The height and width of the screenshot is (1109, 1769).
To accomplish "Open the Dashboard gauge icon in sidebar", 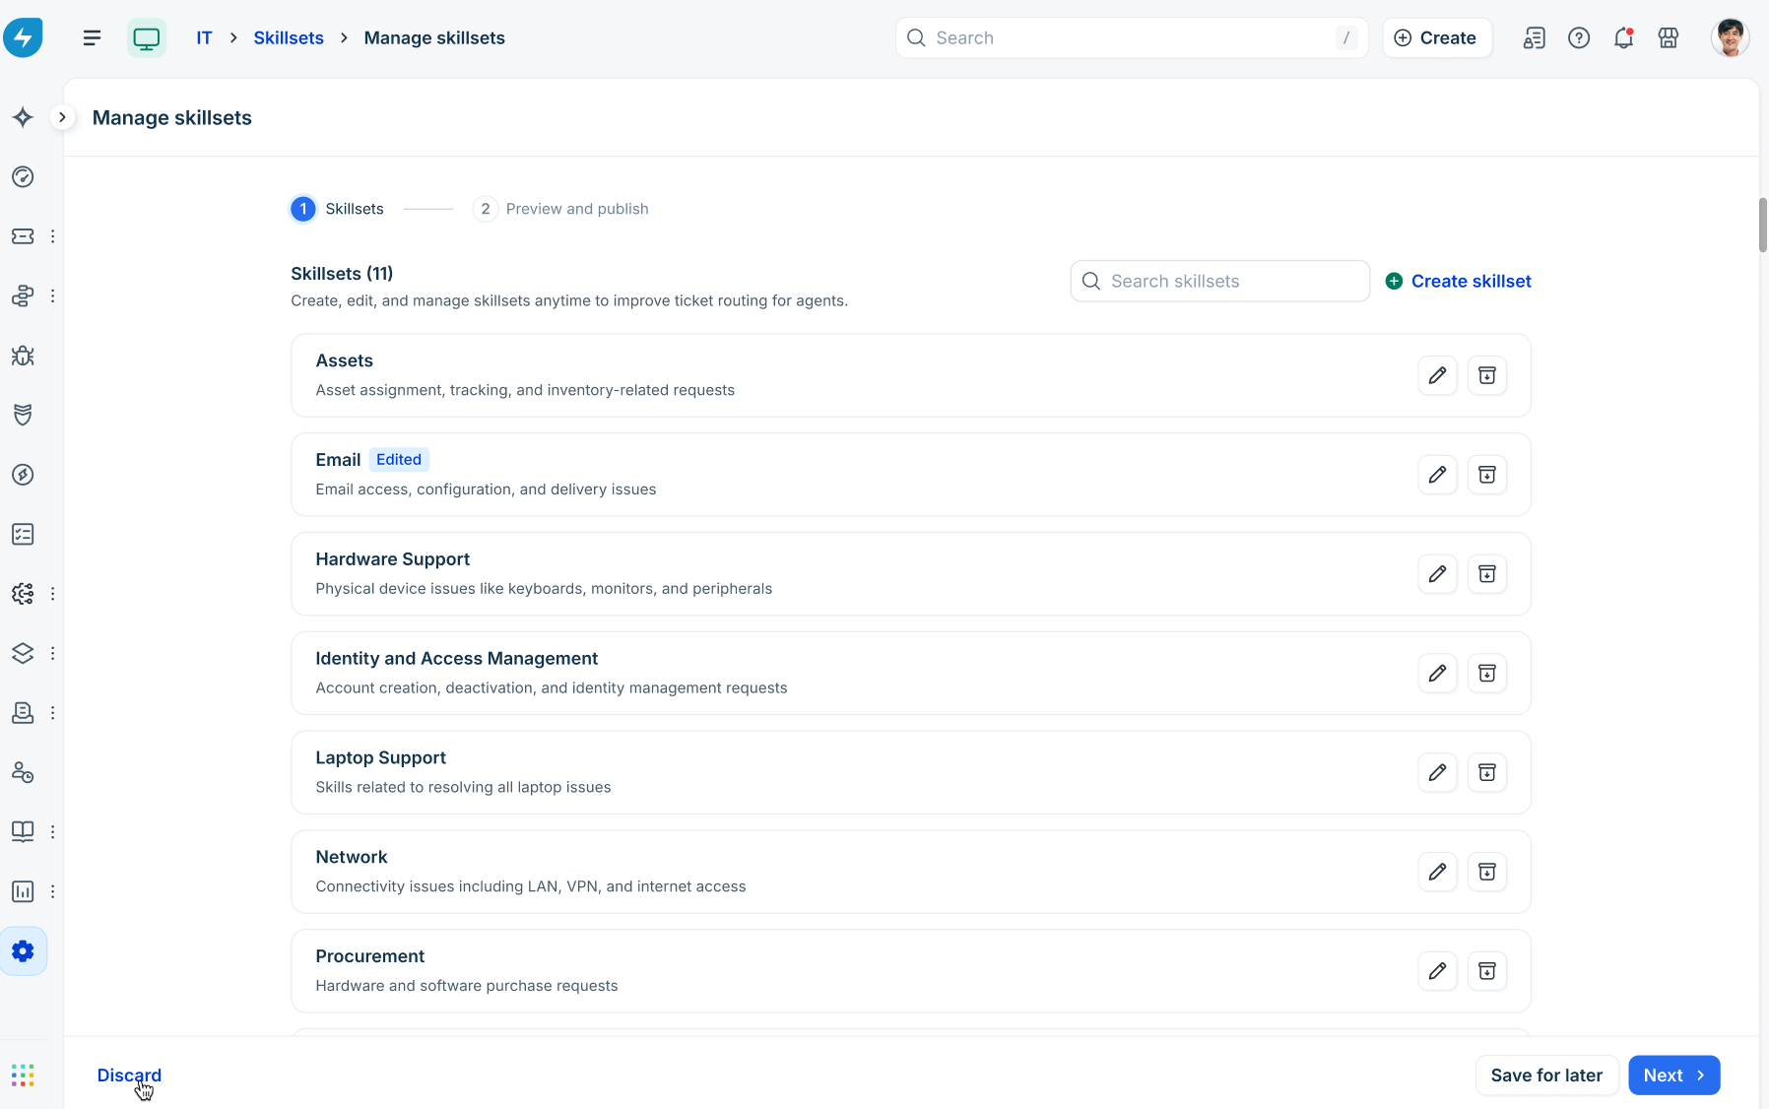I will click(x=23, y=176).
